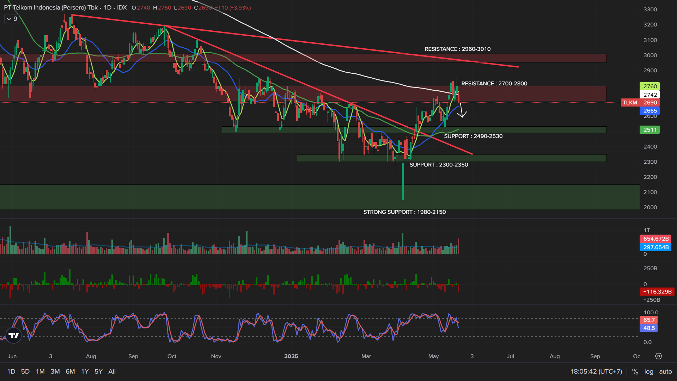This screenshot has width=677, height=381.
Task: Select the 1D time range
Action: point(11,371)
